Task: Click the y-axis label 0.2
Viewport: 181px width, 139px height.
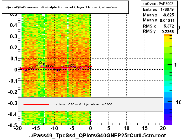Action: [x=13, y=47]
